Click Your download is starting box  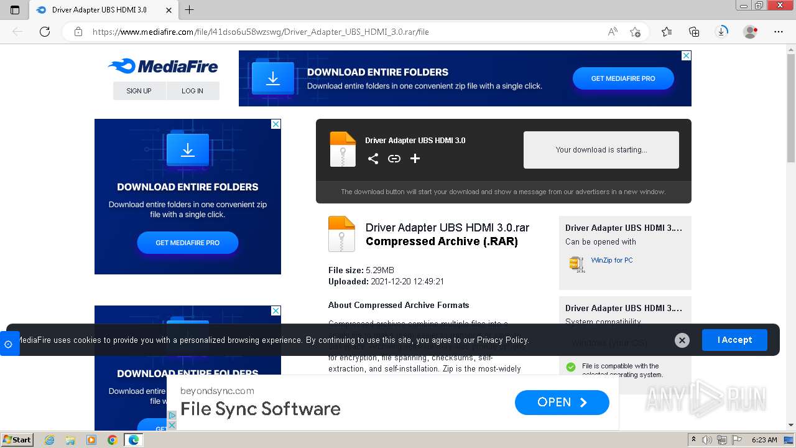tap(601, 150)
